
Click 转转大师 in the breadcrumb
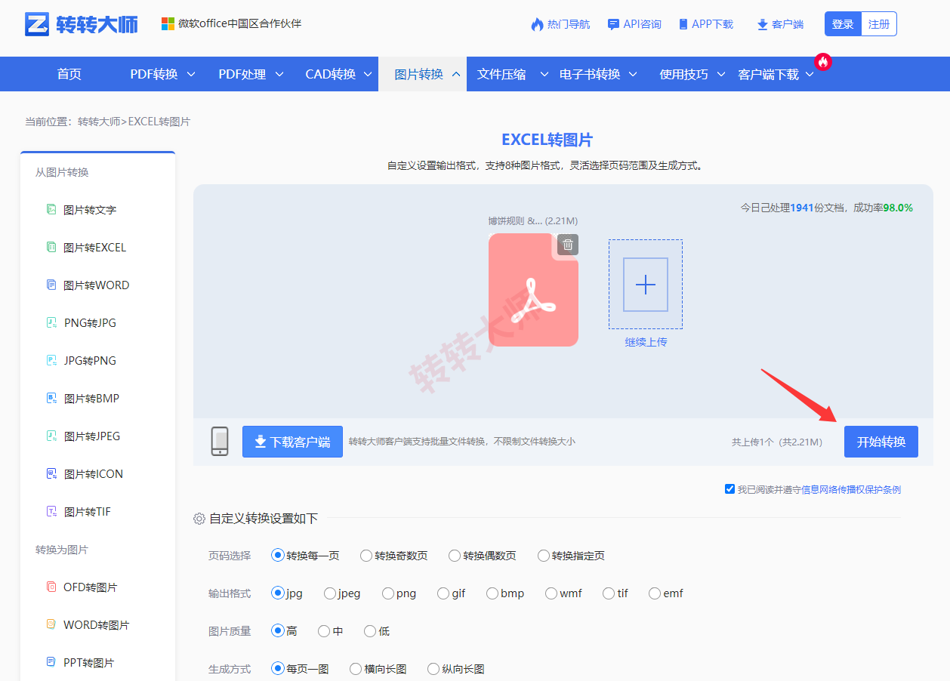coord(99,122)
